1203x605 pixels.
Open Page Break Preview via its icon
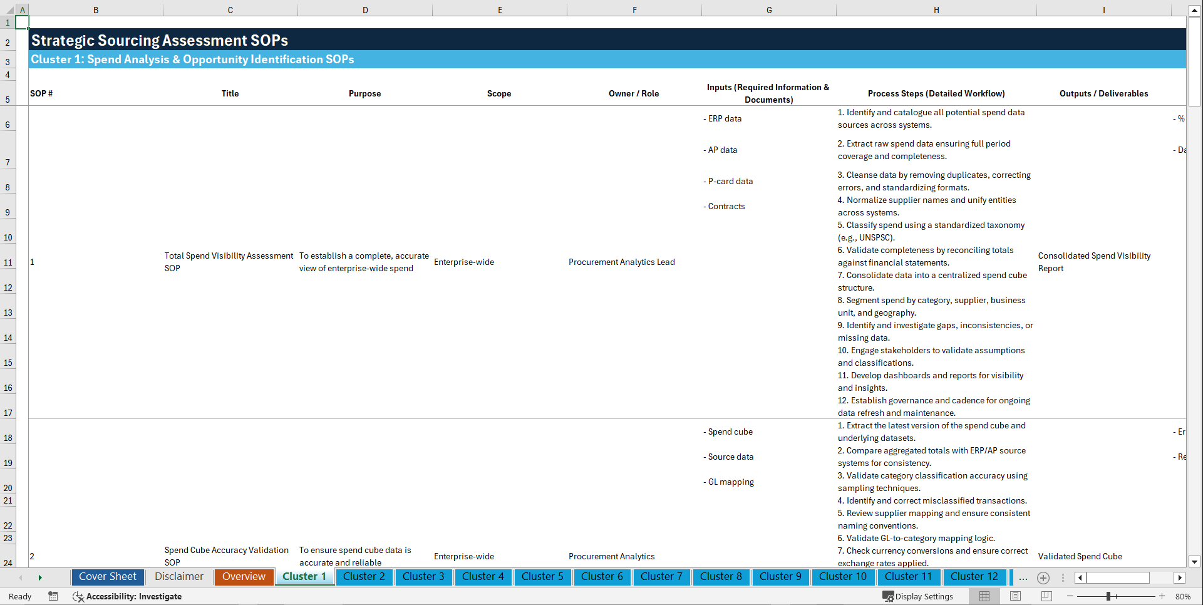pyautogui.click(x=1045, y=596)
